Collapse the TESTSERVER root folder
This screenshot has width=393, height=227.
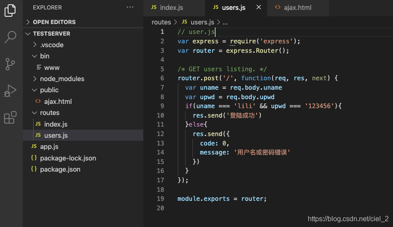point(51,33)
